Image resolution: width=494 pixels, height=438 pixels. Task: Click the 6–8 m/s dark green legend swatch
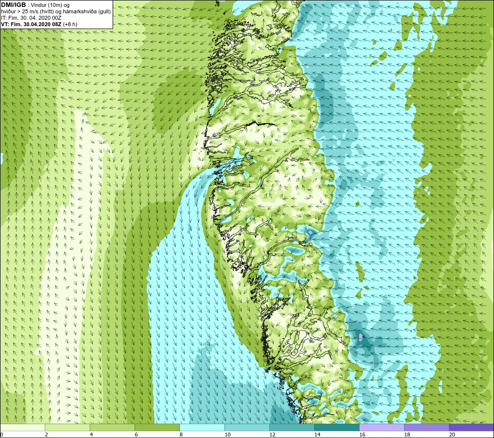157,427
